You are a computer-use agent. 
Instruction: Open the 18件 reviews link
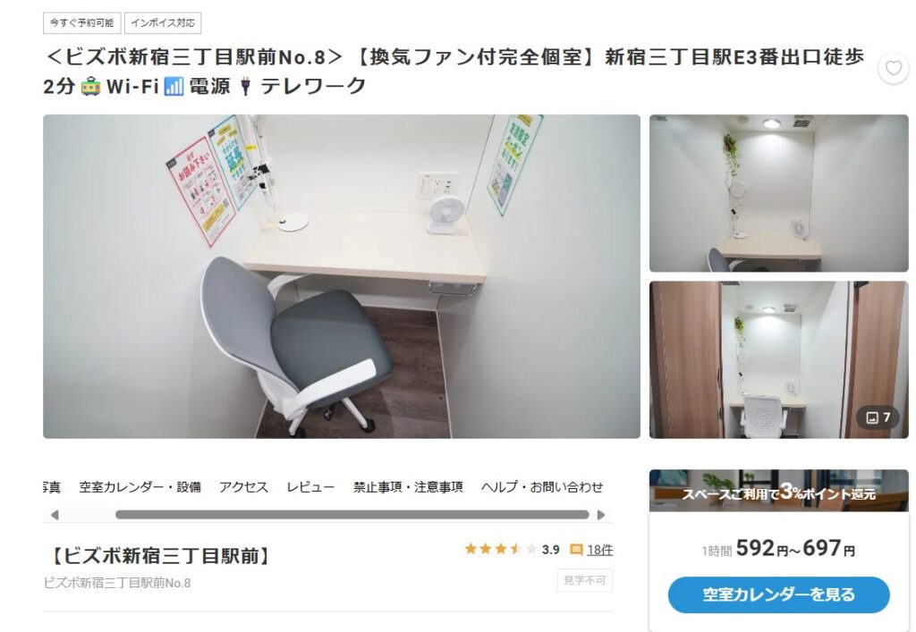coord(600,550)
